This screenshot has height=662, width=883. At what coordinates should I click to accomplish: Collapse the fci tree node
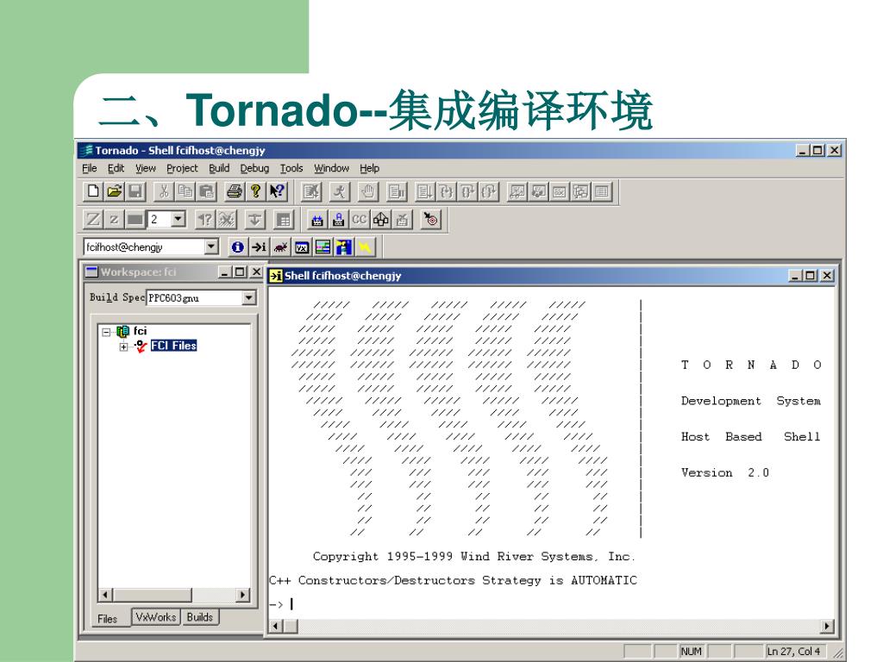(106, 332)
